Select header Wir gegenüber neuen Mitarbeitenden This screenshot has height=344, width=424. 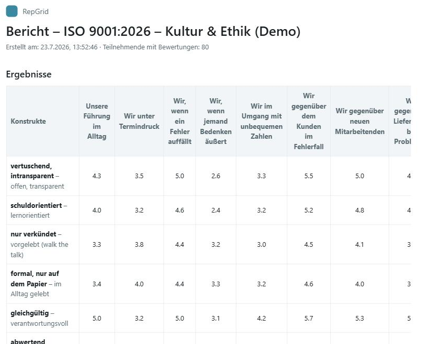tap(359, 121)
